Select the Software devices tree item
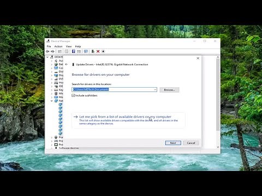Image resolution: width=262 pixels, height=196 pixels. pyautogui.click(x=69, y=148)
